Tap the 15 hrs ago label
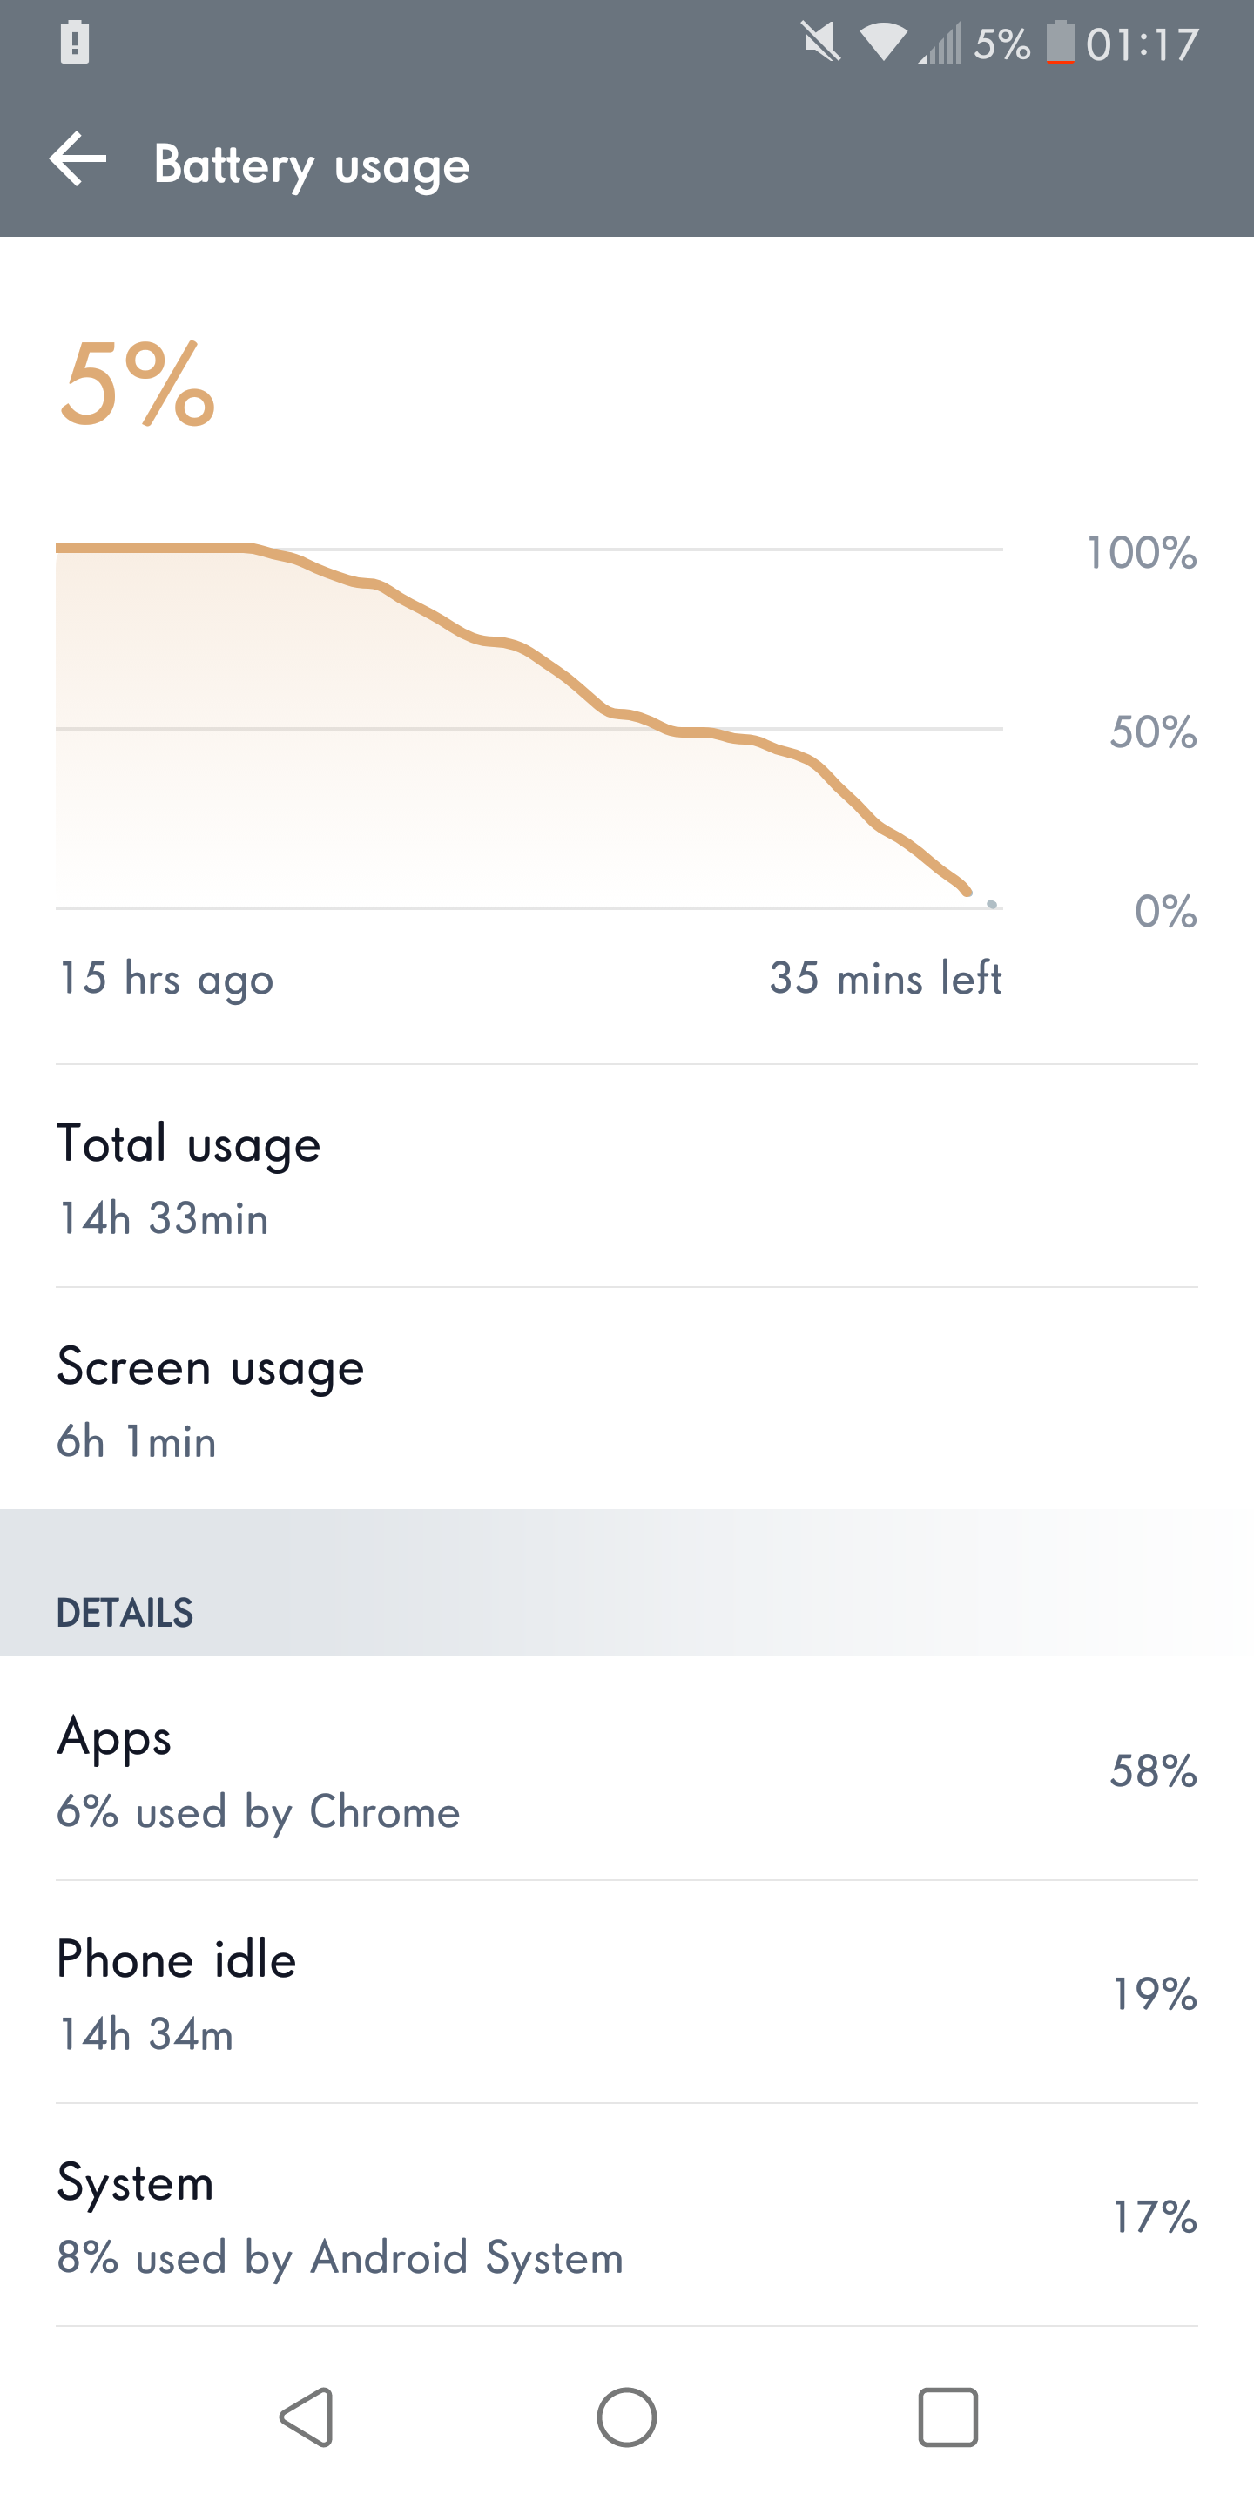1254x2508 pixels. 166,977
